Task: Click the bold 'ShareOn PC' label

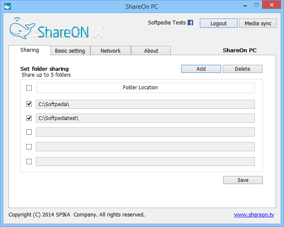Action: click(x=240, y=51)
